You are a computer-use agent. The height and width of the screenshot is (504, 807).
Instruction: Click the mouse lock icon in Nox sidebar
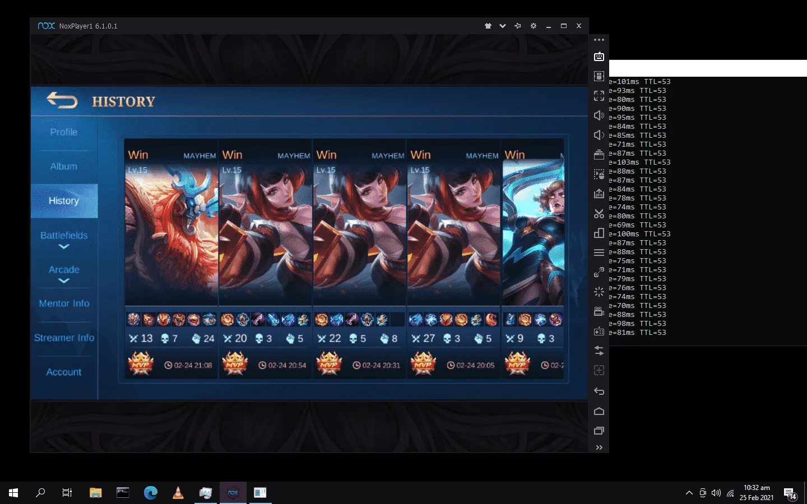click(x=599, y=76)
